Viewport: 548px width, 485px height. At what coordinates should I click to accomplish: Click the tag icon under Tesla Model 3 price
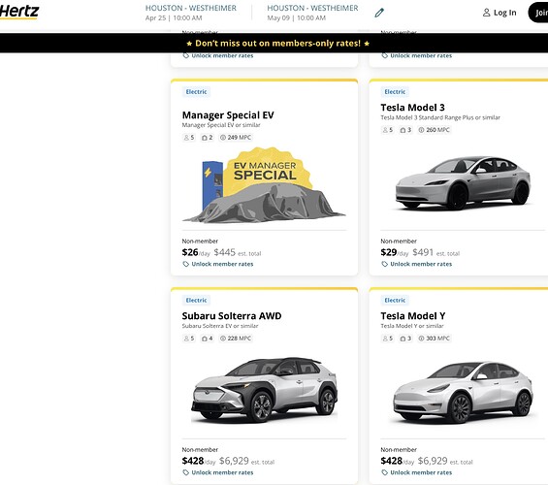(384, 264)
